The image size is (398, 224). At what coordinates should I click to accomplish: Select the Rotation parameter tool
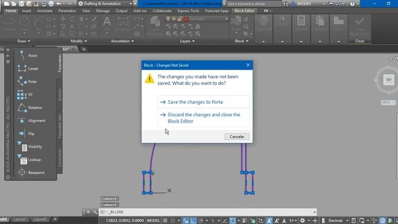(x=30, y=108)
